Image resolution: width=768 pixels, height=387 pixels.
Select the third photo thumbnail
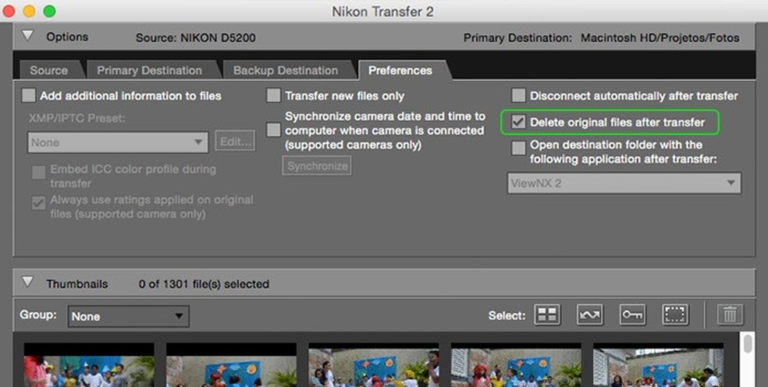point(374,365)
